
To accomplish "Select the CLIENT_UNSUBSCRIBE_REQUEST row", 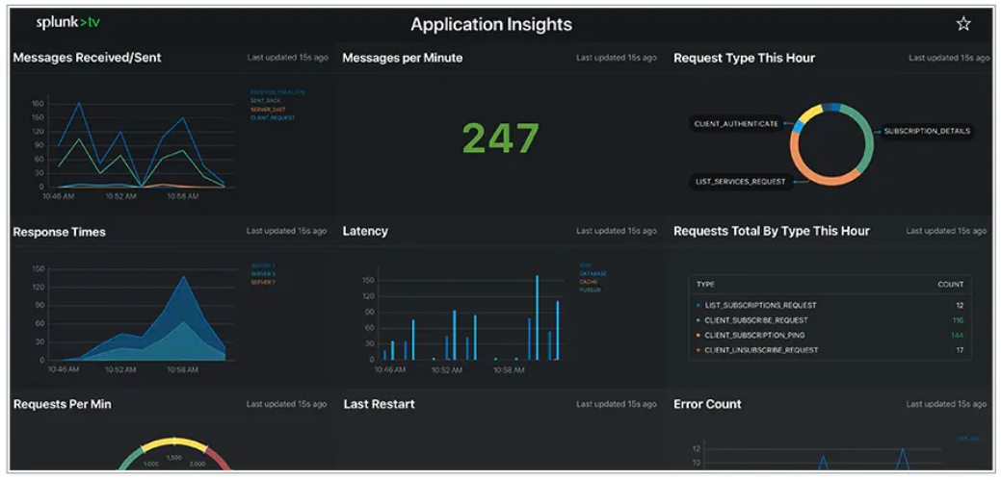I will [830, 350].
